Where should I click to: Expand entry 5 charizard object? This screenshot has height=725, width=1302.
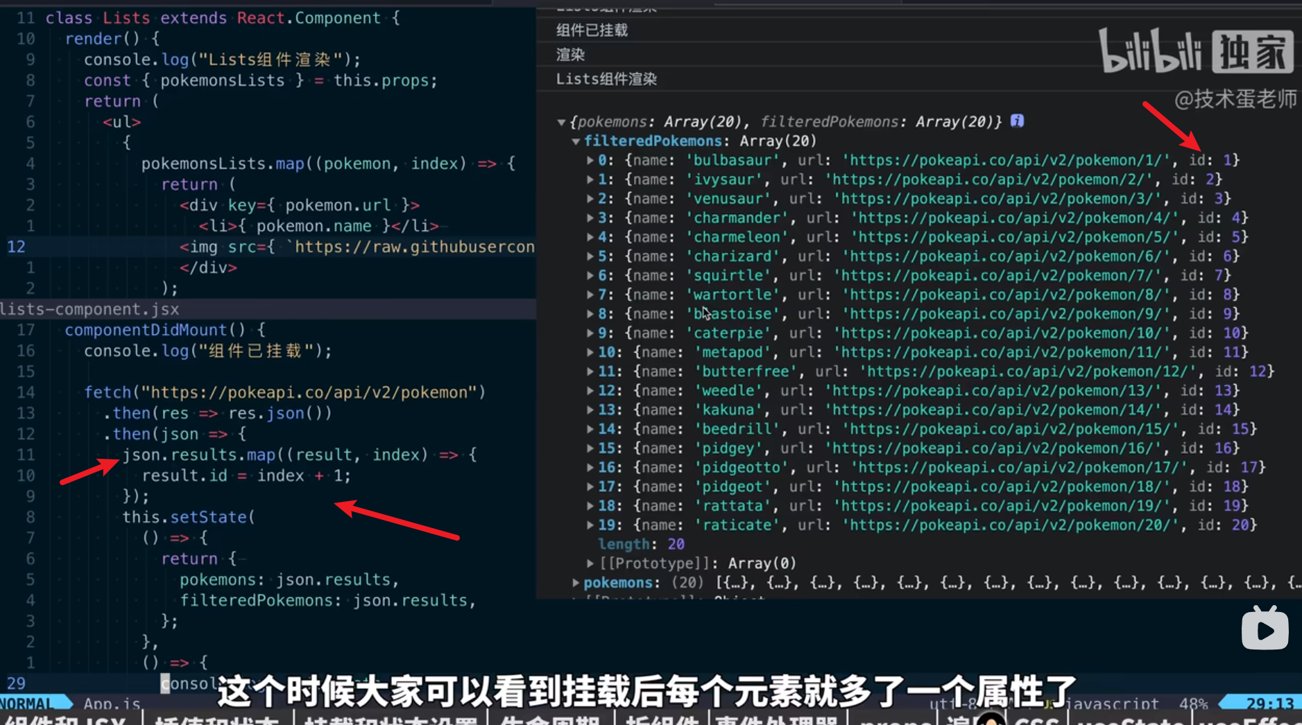coord(590,257)
